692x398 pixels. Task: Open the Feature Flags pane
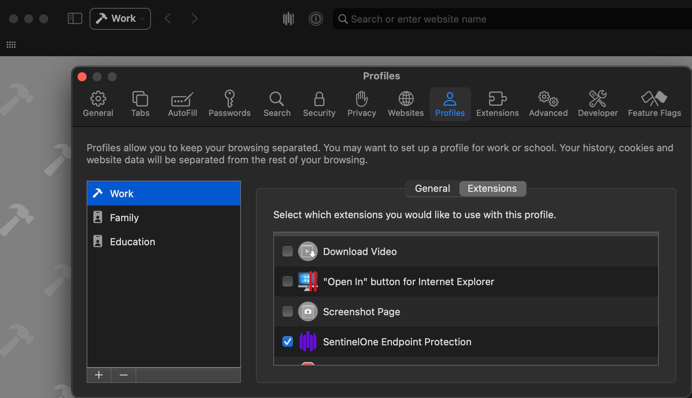click(654, 104)
